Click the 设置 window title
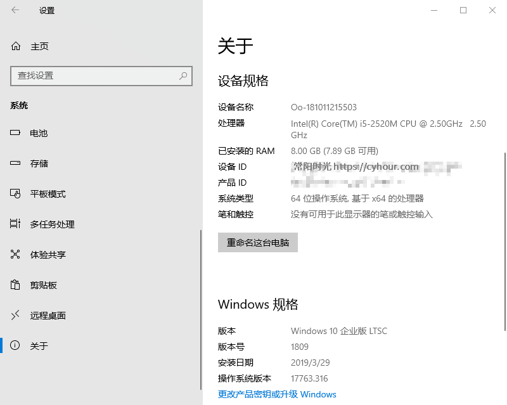This screenshot has width=507, height=405. coord(47,10)
